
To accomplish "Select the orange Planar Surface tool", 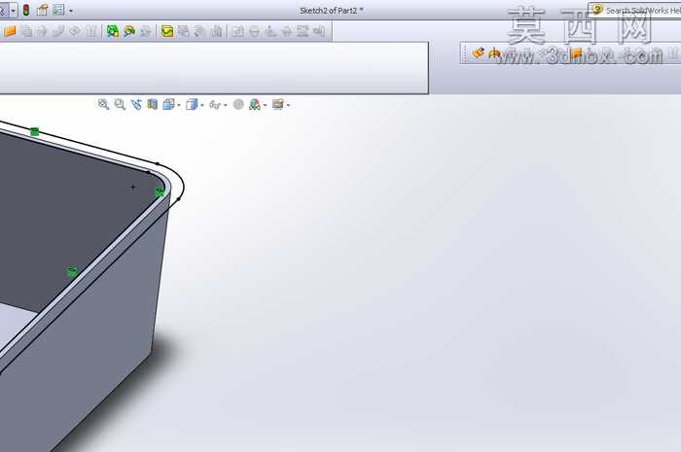I will tap(10, 31).
